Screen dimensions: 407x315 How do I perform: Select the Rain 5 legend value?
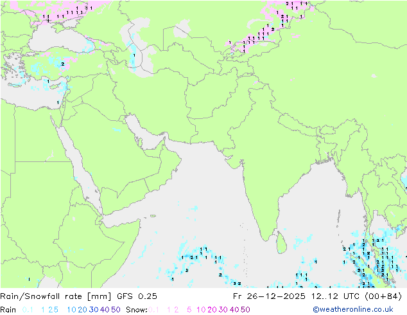[x=56, y=310]
